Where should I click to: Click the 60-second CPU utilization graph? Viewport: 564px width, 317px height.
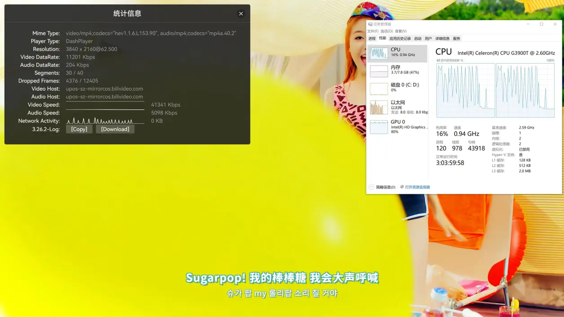466,90
